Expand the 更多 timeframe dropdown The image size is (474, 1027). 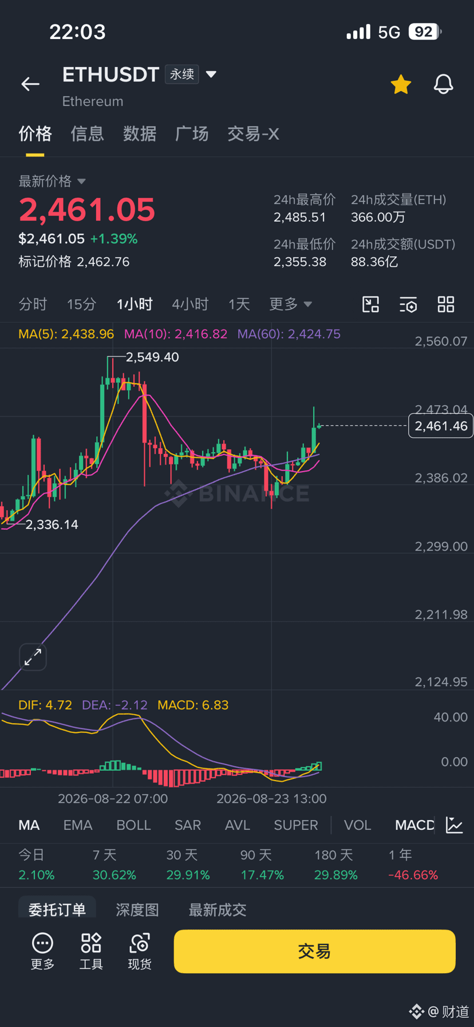point(291,304)
